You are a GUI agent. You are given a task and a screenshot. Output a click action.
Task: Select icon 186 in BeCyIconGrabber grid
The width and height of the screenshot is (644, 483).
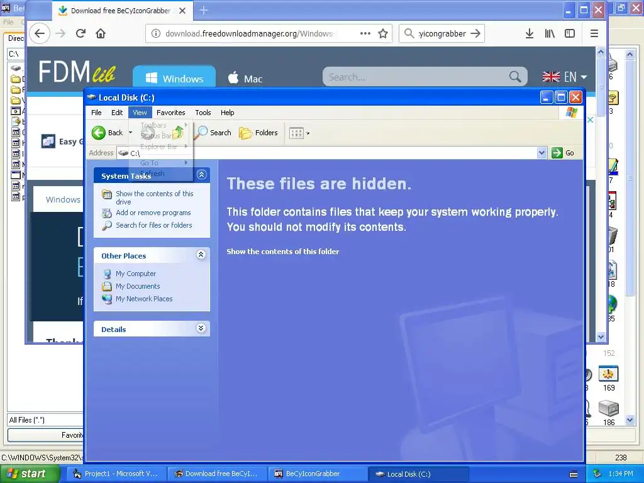pyautogui.click(x=608, y=408)
